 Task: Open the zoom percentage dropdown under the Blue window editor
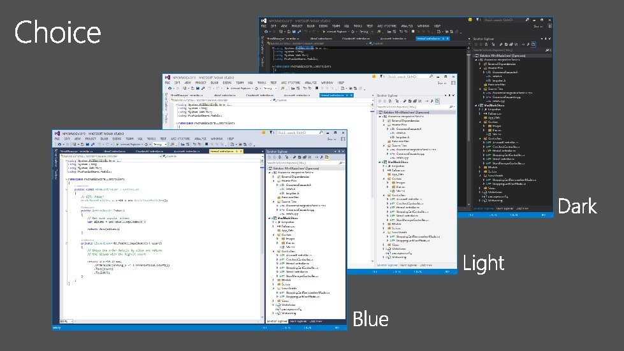coord(66,321)
